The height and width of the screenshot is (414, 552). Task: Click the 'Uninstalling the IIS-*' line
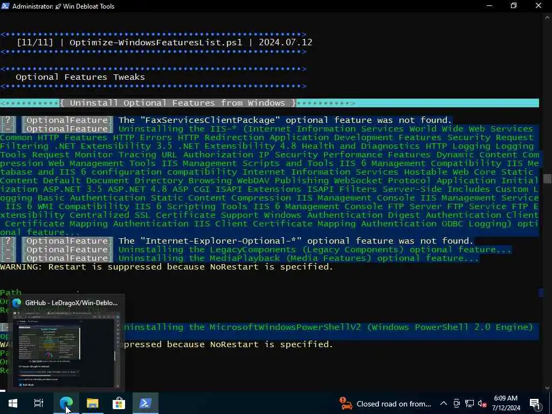(x=325, y=129)
